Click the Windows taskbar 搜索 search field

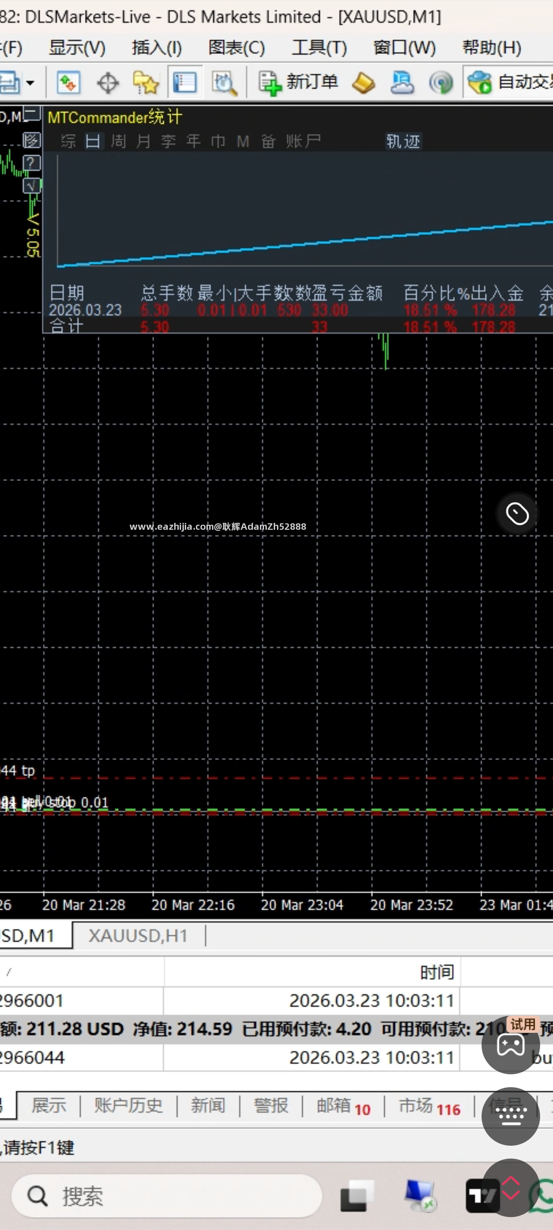point(167,1195)
